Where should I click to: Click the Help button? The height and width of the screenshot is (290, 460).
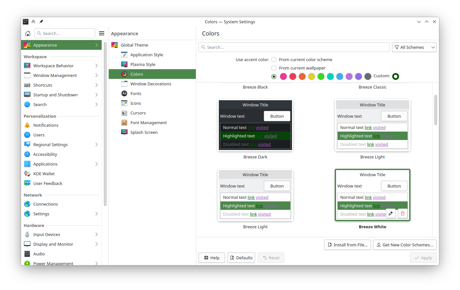(212, 258)
